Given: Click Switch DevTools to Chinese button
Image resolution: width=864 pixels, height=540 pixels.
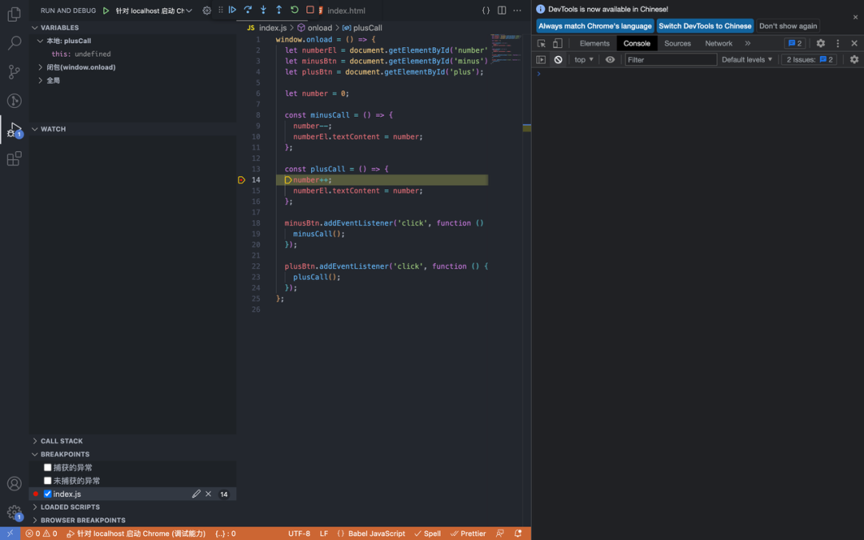Looking at the screenshot, I should pyautogui.click(x=705, y=26).
